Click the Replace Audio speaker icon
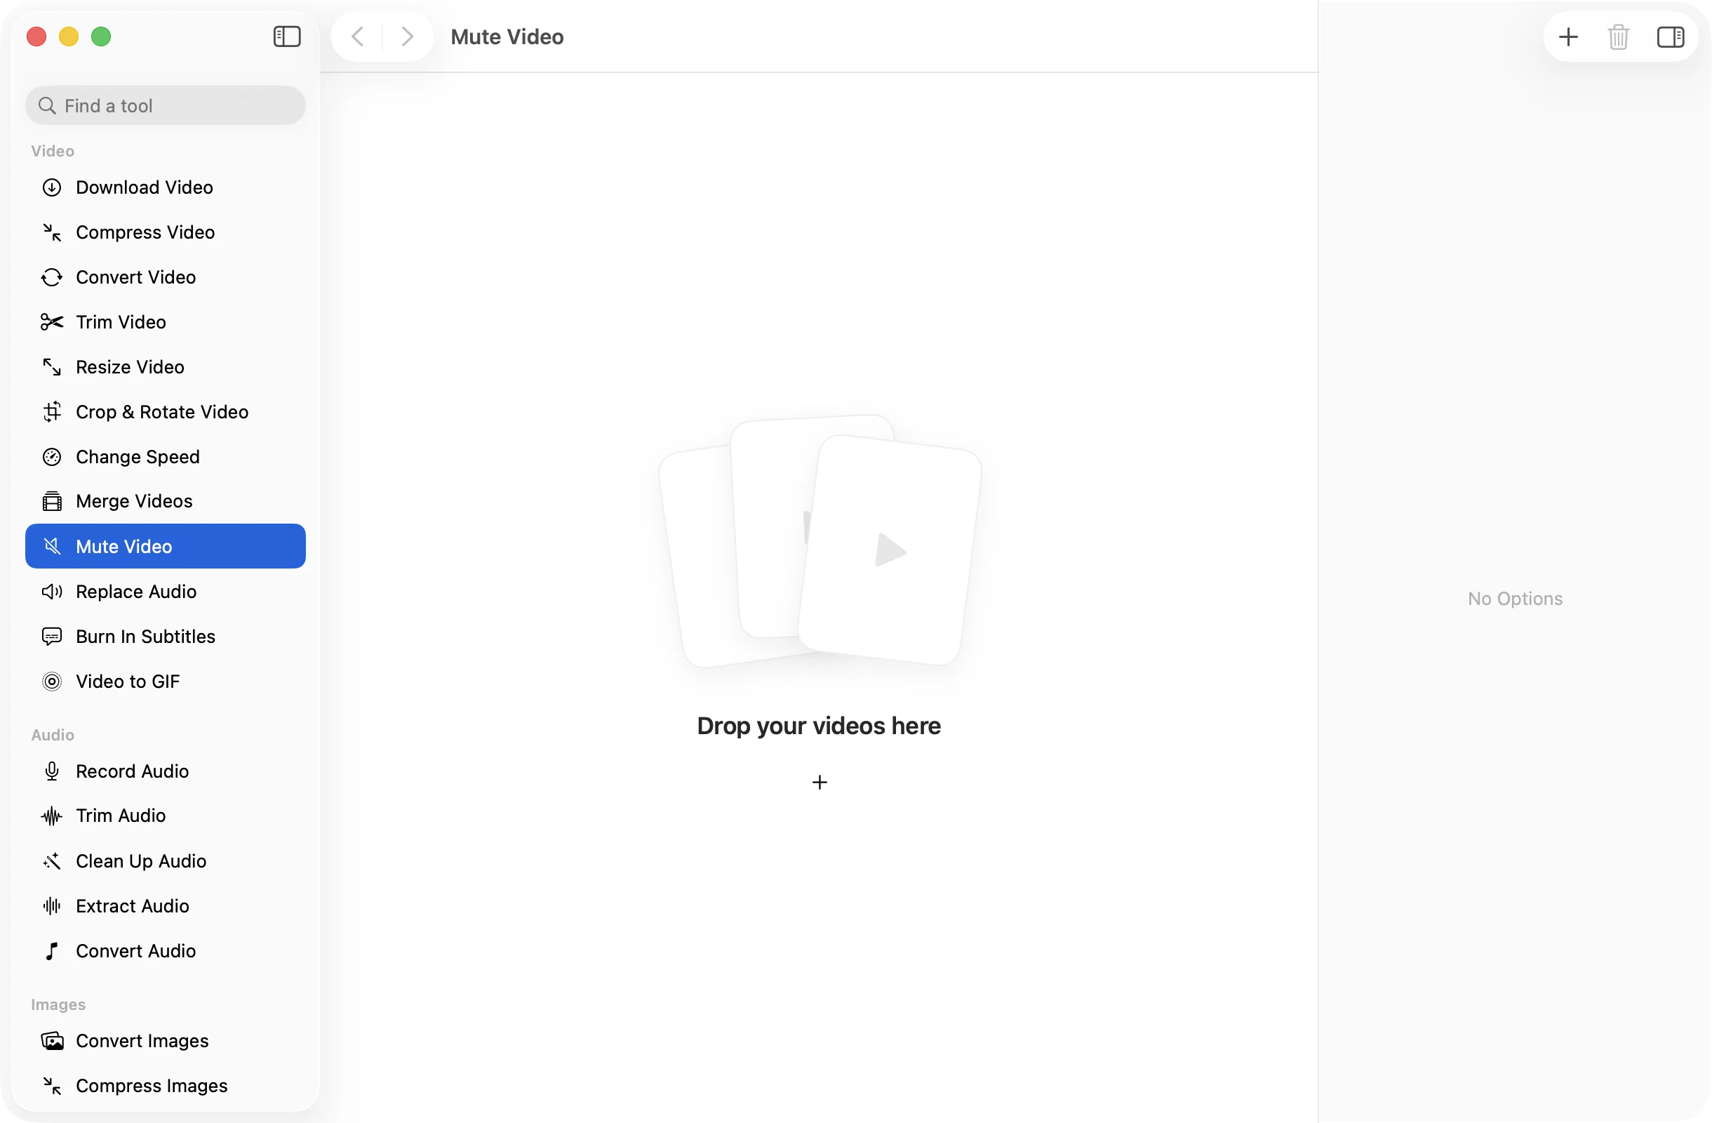The image size is (1712, 1123). tap(52, 592)
